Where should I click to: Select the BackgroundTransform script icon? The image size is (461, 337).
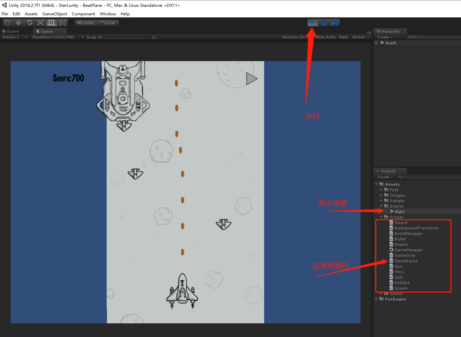coord(391,228)
